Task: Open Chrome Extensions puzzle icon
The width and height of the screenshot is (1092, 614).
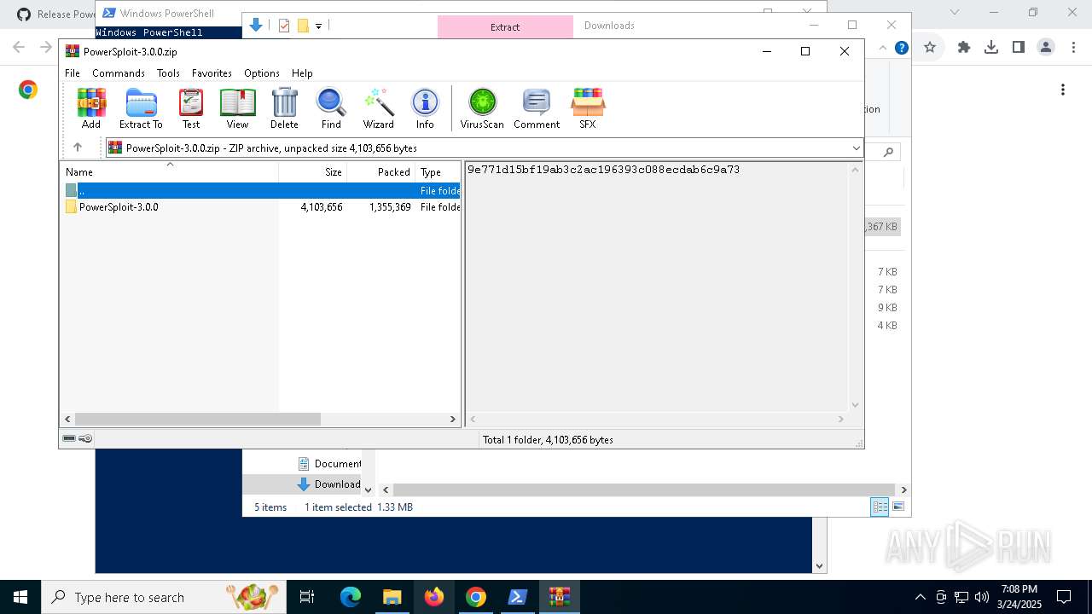Action: point(964,48)
